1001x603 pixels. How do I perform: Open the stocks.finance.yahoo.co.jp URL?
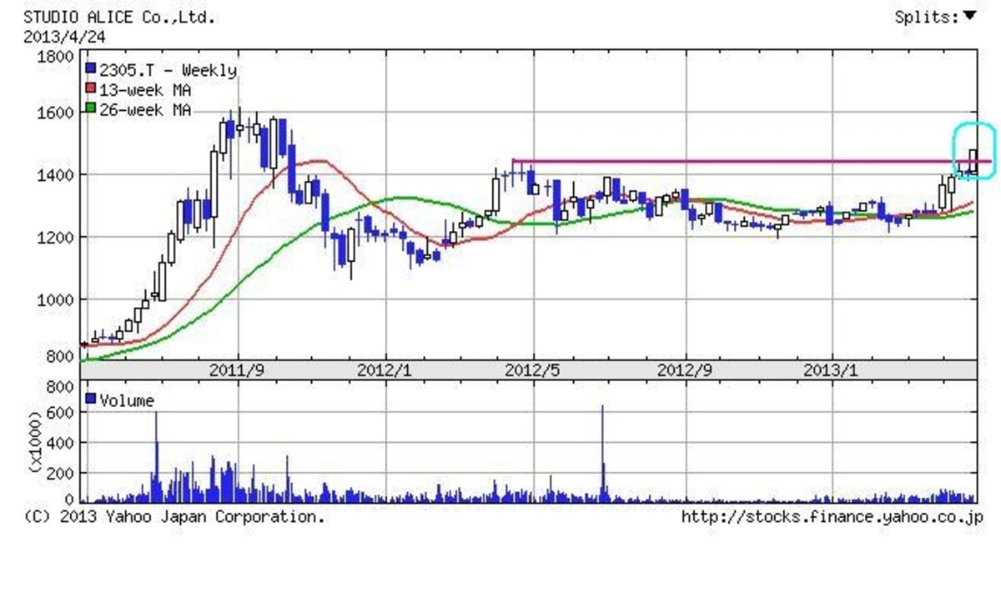(x=832, y=517)
